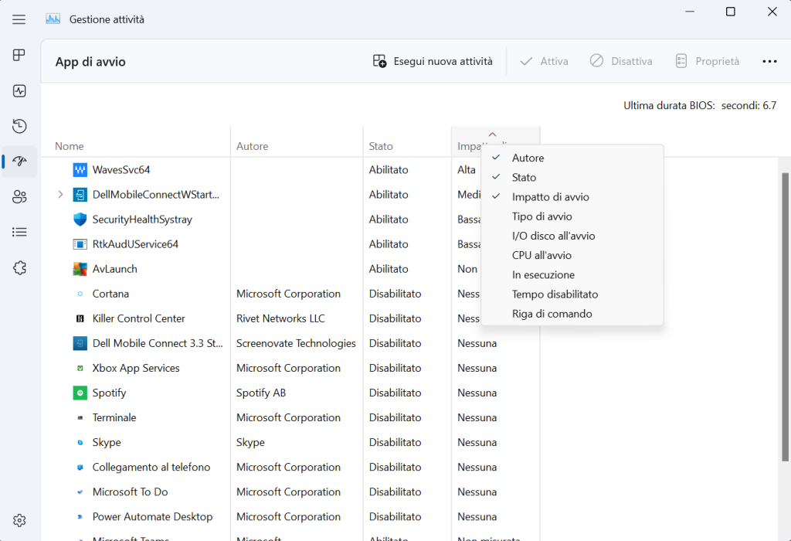The image size is (791, 541).
Task: Open the Details page in sidebar
Action: [x=19, y=232]
